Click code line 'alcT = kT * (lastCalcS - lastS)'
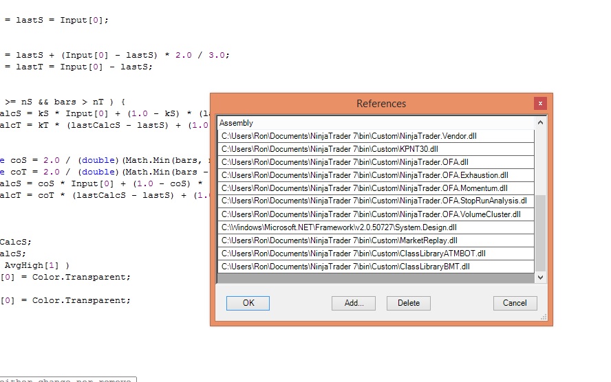Image resolution: width=611 pixels, height=382 pixels. coord(105,125)
